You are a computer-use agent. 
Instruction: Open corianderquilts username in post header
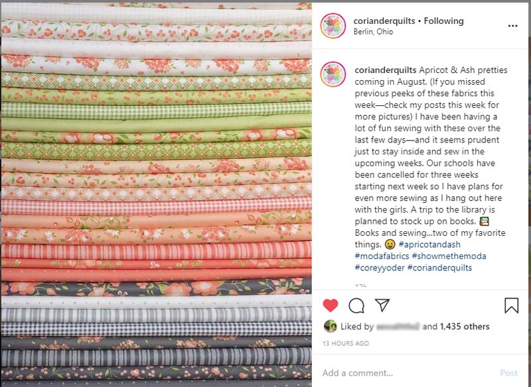pyautogui.click(x=384, y=21)
